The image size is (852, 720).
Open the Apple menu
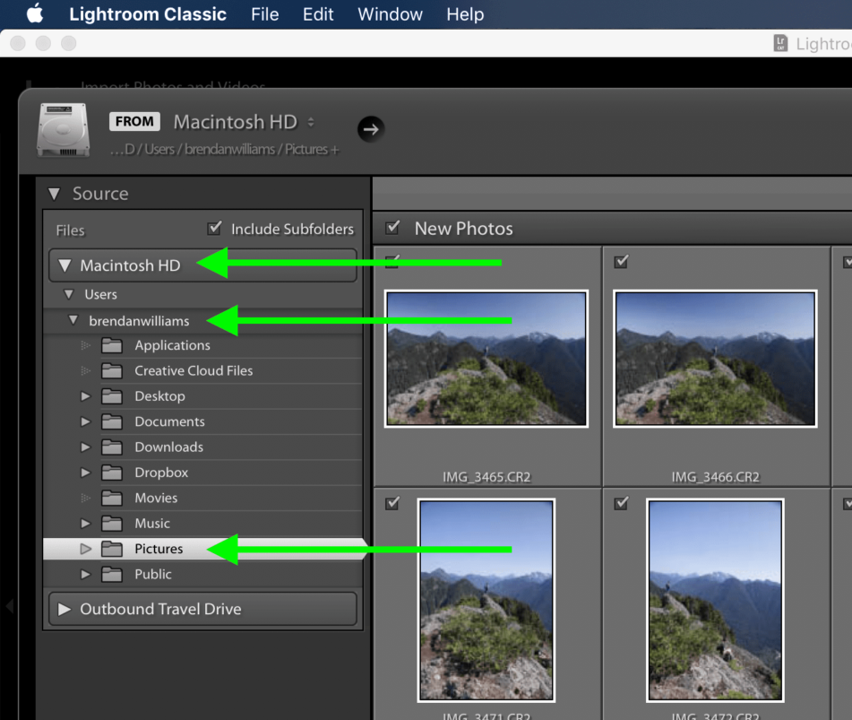pyautogui.click(x=33, y=13)
